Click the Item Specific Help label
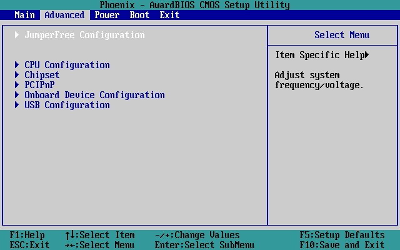 [x=320, y=55]
